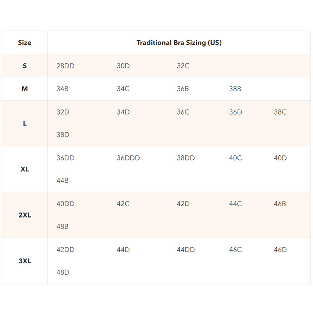
Task: Click the 38C size entry
Action: pyautogui.click(x=280, y=112)
